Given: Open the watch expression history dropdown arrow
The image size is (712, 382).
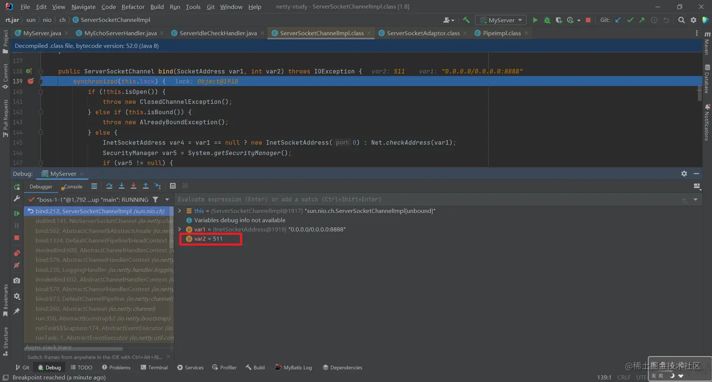Looking at the screenshot, I should 696,200.
